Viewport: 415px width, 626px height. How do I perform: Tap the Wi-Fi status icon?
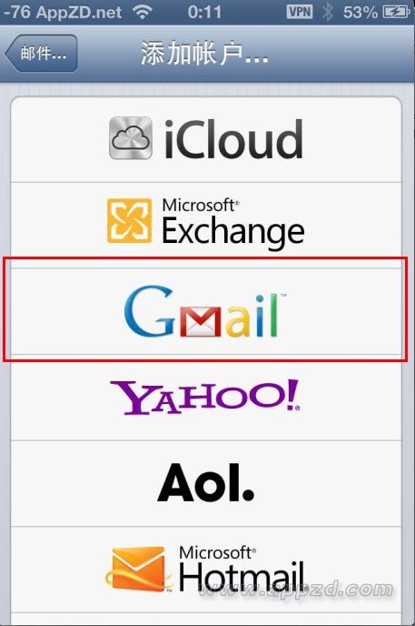[x=143, y=12]
